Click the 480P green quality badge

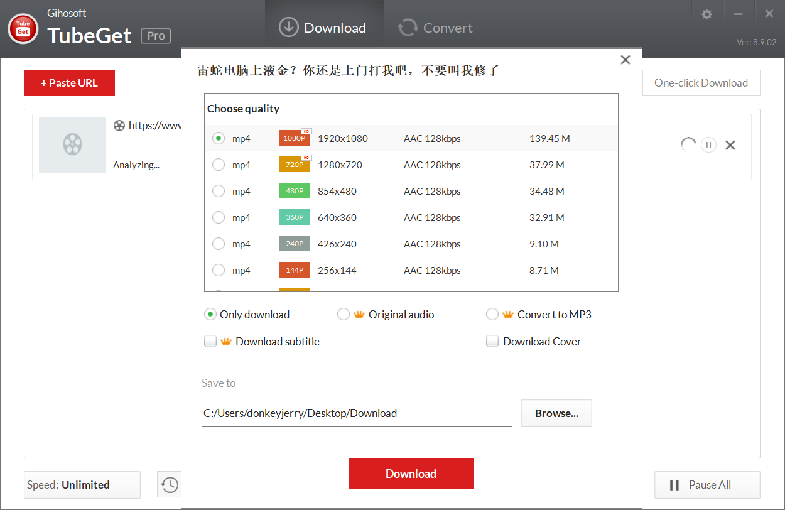(x=294, y=191)
